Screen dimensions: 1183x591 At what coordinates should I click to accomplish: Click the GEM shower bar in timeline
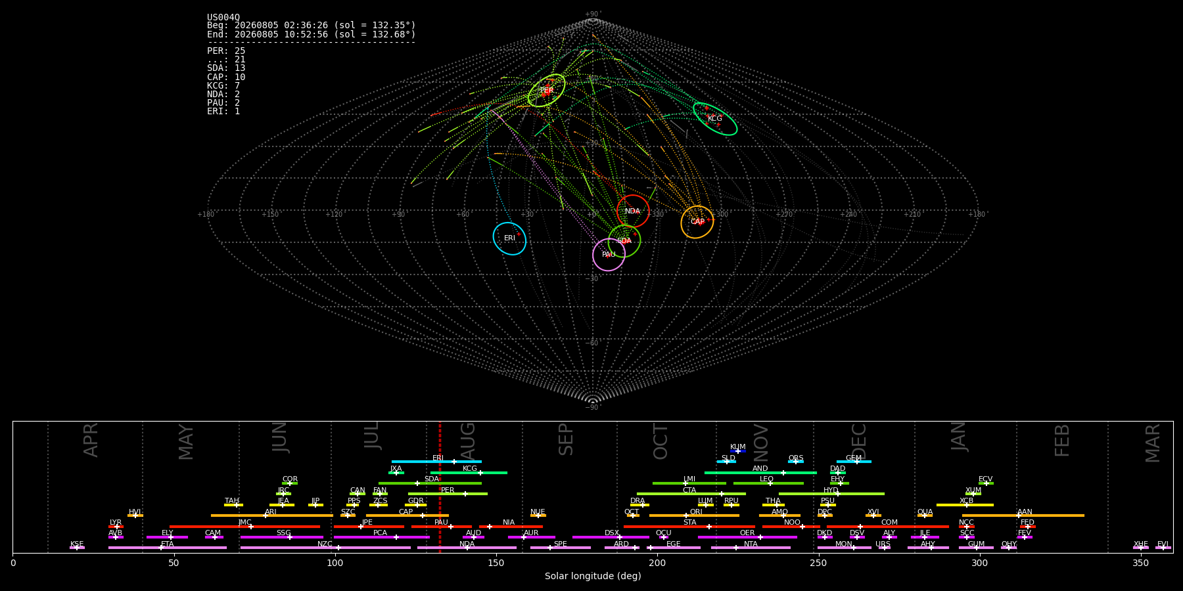854,462
